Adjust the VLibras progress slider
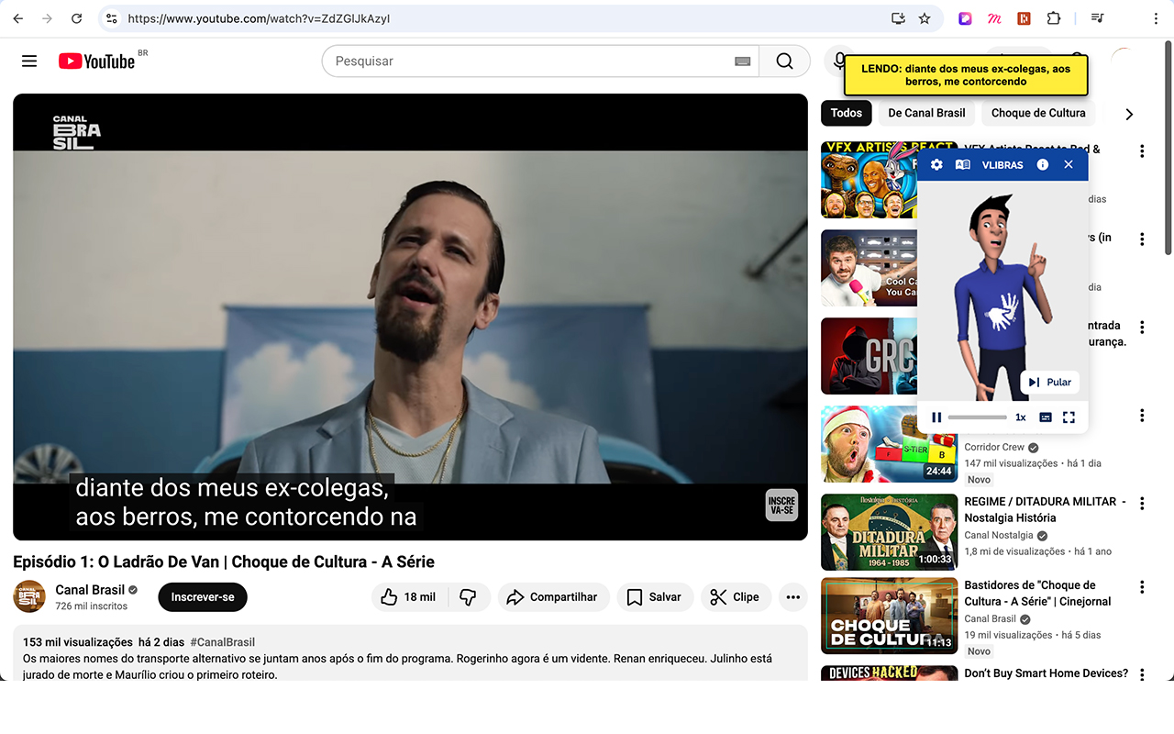 [978, 417]
